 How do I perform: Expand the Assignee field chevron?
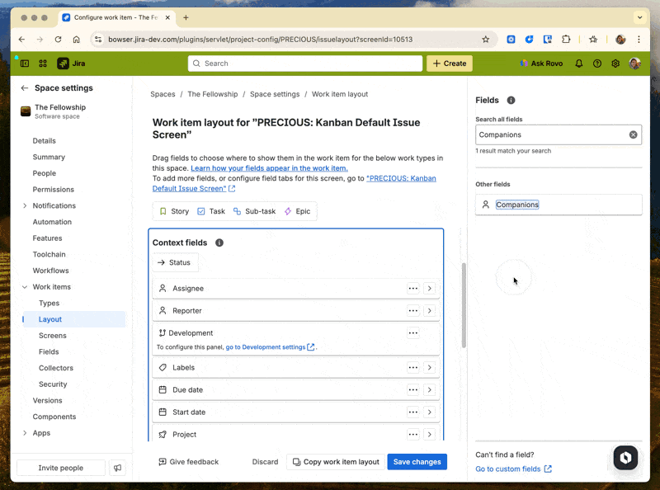[429, 289]
